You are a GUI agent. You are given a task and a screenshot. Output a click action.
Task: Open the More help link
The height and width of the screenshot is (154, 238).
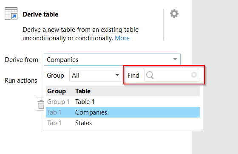click(122, 38)
